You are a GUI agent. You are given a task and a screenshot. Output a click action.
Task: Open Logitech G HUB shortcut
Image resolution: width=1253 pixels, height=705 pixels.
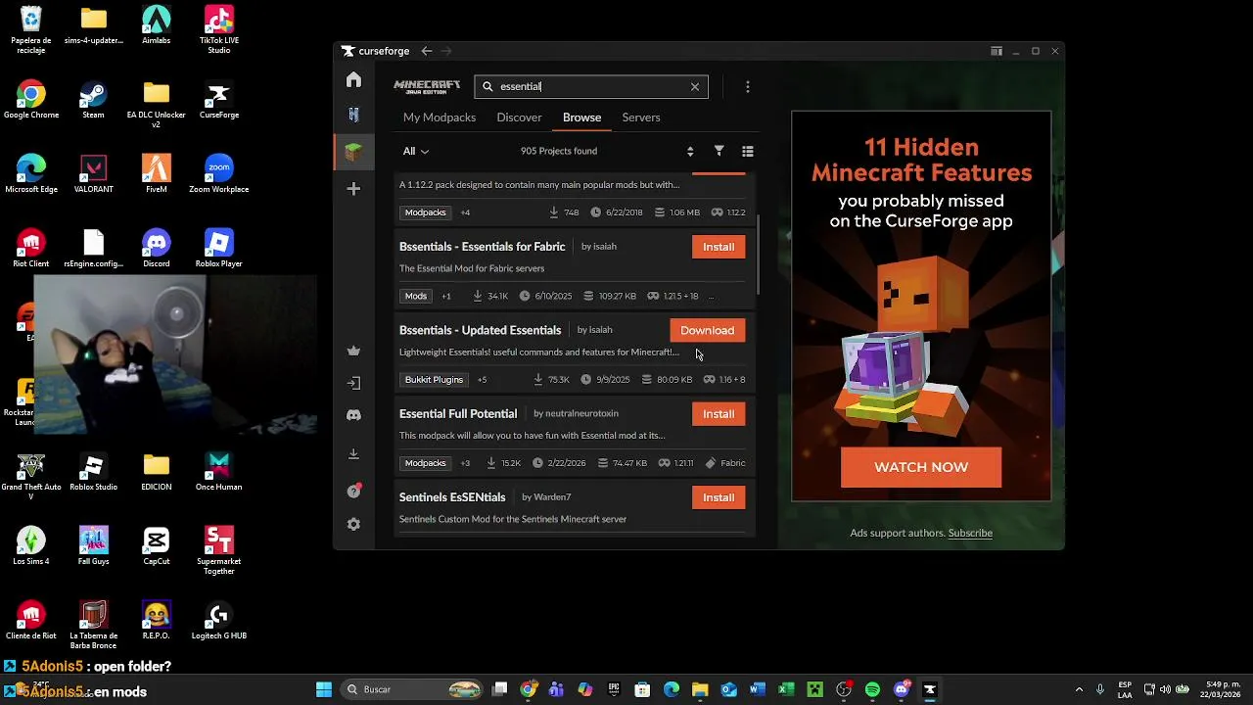[218, 622]
